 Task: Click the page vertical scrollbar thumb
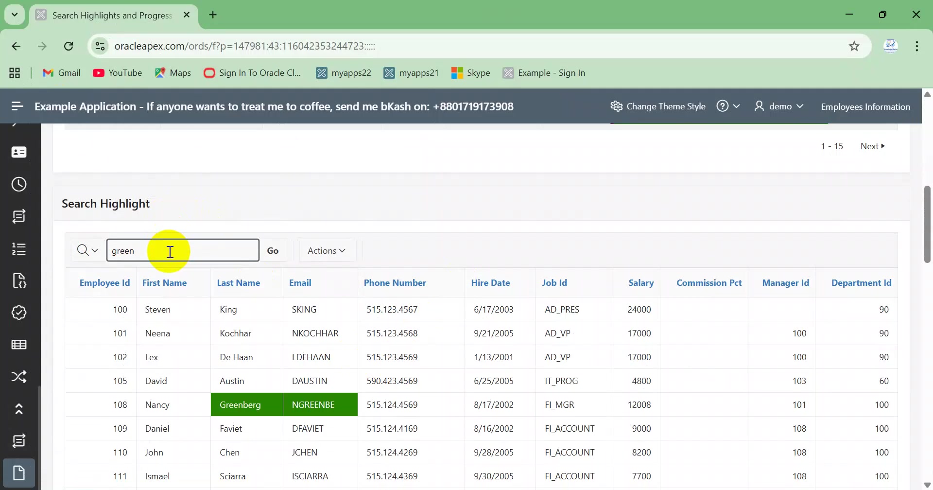[927, 224]
